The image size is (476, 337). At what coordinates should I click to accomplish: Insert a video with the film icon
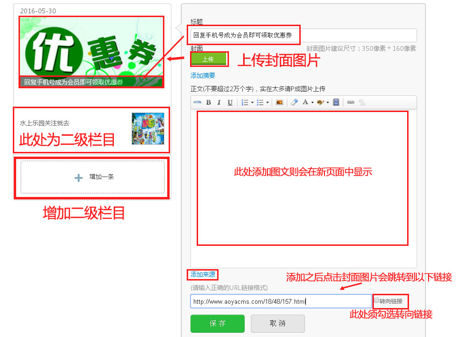click(336, 103)
